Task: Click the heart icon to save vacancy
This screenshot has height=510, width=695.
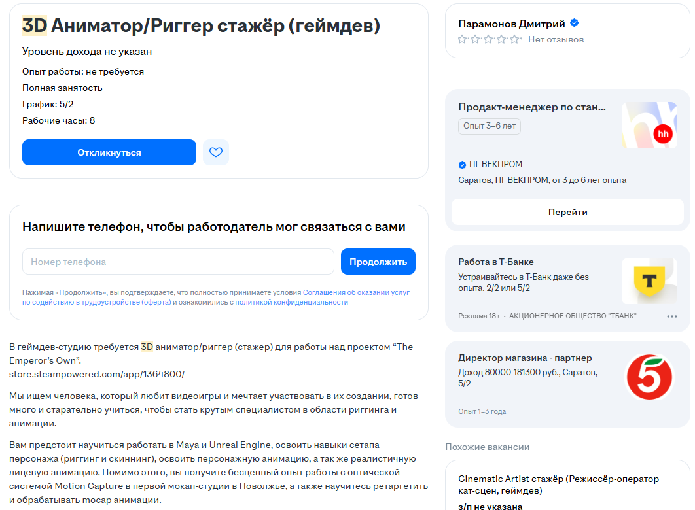Action: (216, 152)
